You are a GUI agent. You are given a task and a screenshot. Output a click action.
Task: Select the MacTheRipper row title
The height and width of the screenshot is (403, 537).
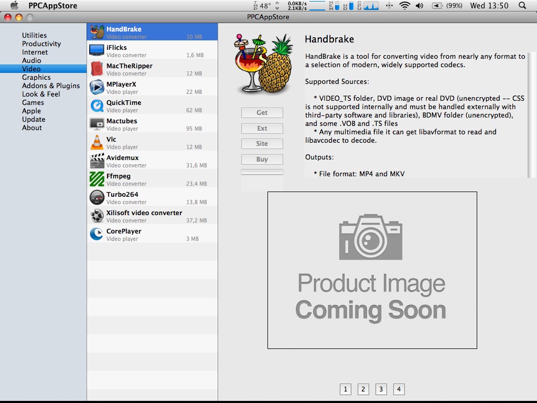pyautogui.click(x=130, y=66)
